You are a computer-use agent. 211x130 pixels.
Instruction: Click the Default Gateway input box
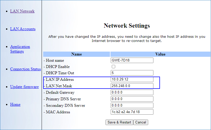(x=132, y=92)
